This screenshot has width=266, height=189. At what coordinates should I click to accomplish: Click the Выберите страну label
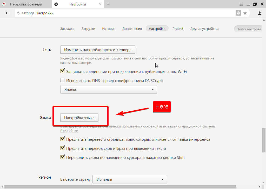[x=76, y=179]
